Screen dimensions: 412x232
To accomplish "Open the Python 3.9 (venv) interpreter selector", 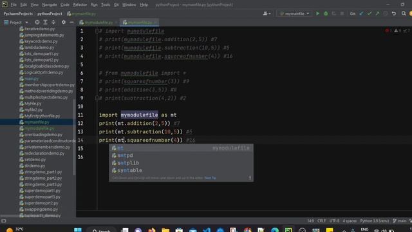I will (375, 221).
